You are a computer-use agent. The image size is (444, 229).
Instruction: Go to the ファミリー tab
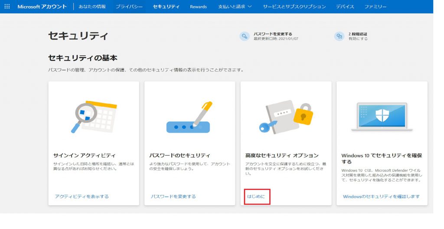[x=375, y=7]
